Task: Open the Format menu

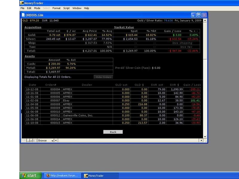Action: click(x=56, y=8)
